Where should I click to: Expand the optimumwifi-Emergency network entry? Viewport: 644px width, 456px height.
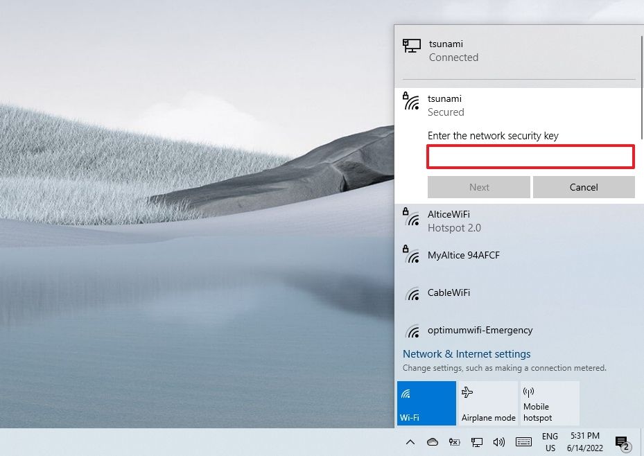516,331
